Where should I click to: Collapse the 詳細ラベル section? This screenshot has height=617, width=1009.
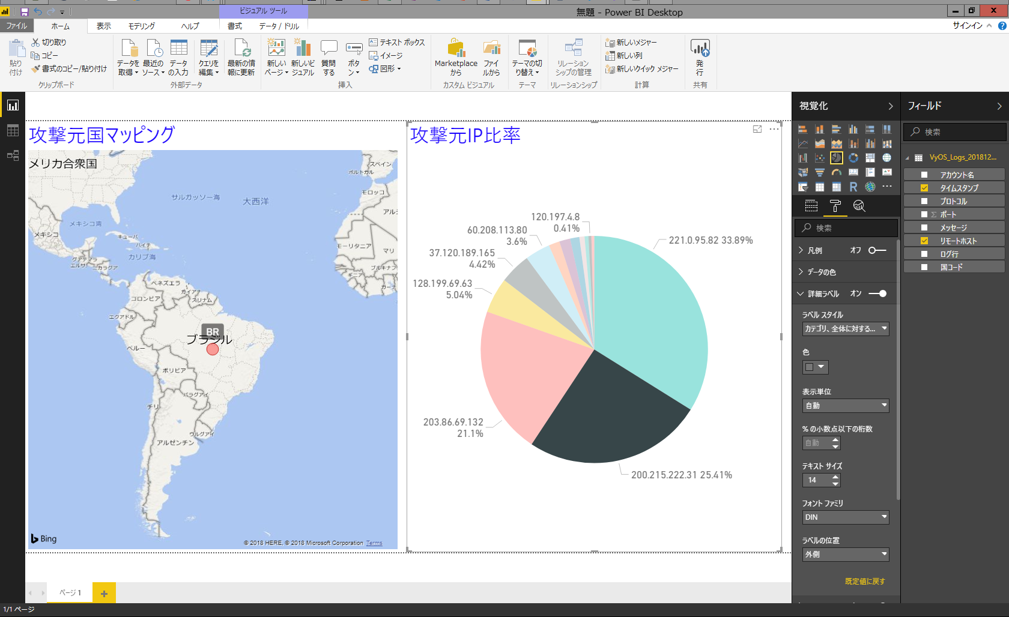tap(801, 293)
